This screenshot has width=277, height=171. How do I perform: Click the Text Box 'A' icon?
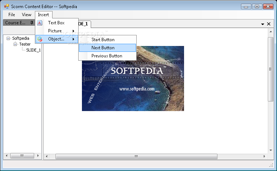pyautogui.click(x=40, y=23)
